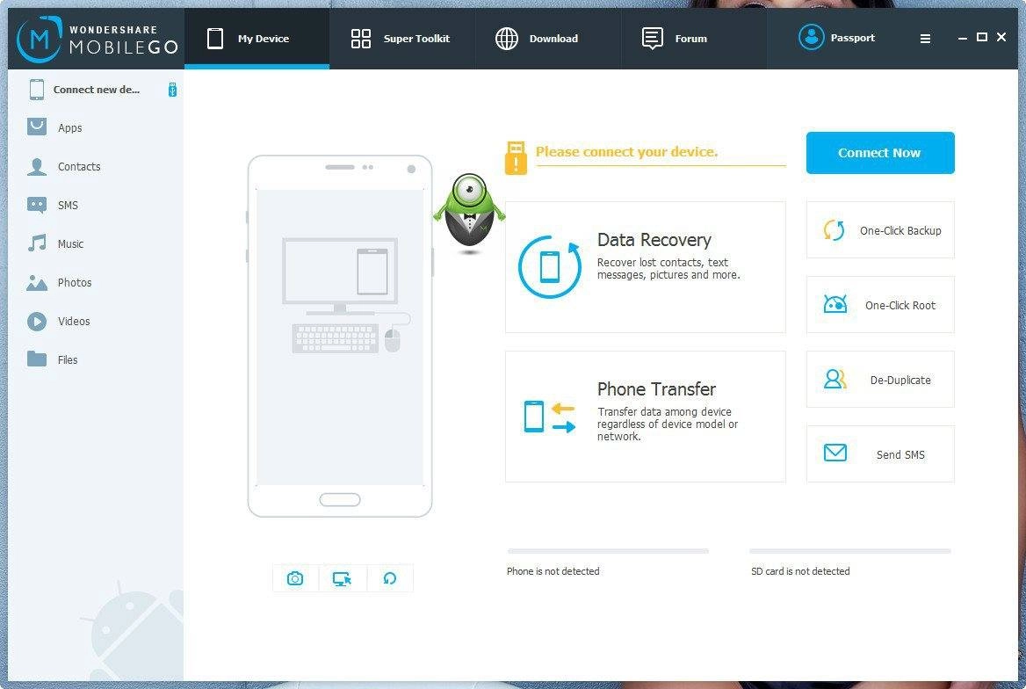Launch One-Click Root

coord(880,305)
